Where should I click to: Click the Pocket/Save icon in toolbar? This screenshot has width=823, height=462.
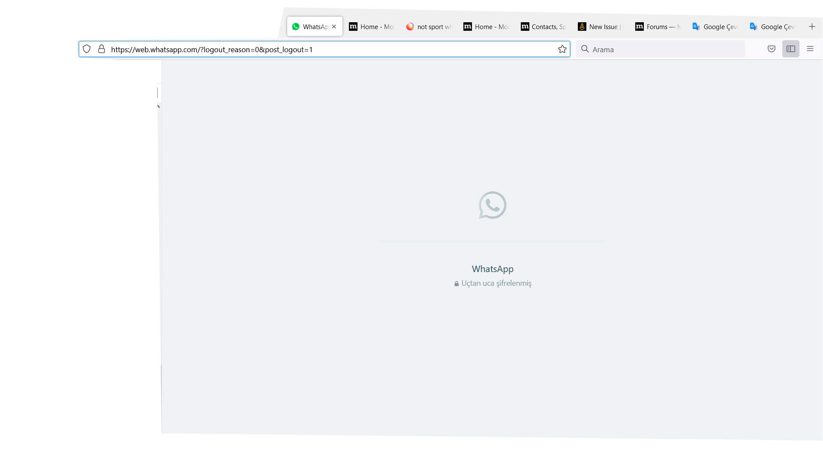click(771, 49)
